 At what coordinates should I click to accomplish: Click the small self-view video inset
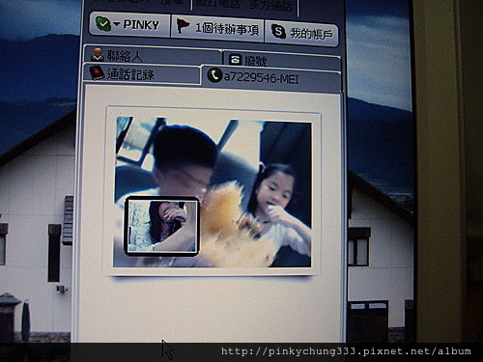tap(162, 226)
